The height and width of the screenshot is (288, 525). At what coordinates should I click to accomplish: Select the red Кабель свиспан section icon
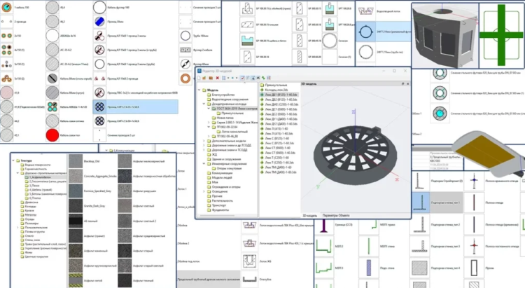[x=50, y=135]
